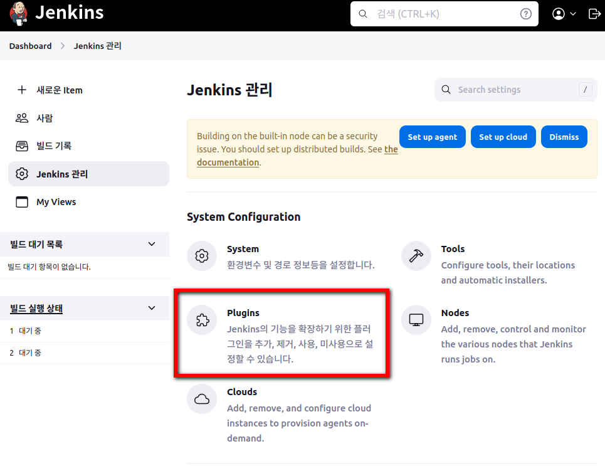
Task: Click the Jenkins header title text
Action: (70, 13)
